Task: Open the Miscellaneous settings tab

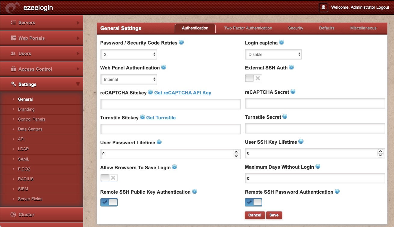Action: click(x=363, y=28)
